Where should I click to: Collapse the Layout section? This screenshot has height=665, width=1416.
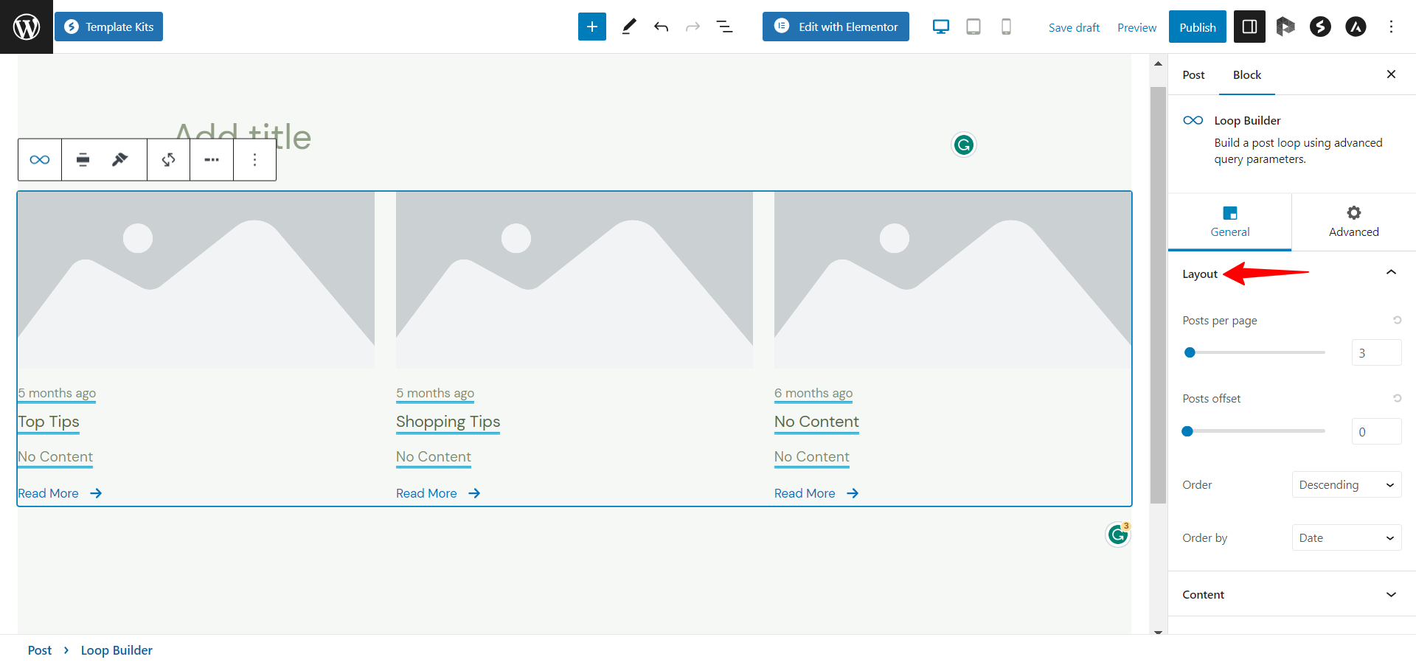[1390, 273]
